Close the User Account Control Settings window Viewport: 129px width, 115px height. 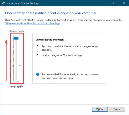click(x=124, y=3)
